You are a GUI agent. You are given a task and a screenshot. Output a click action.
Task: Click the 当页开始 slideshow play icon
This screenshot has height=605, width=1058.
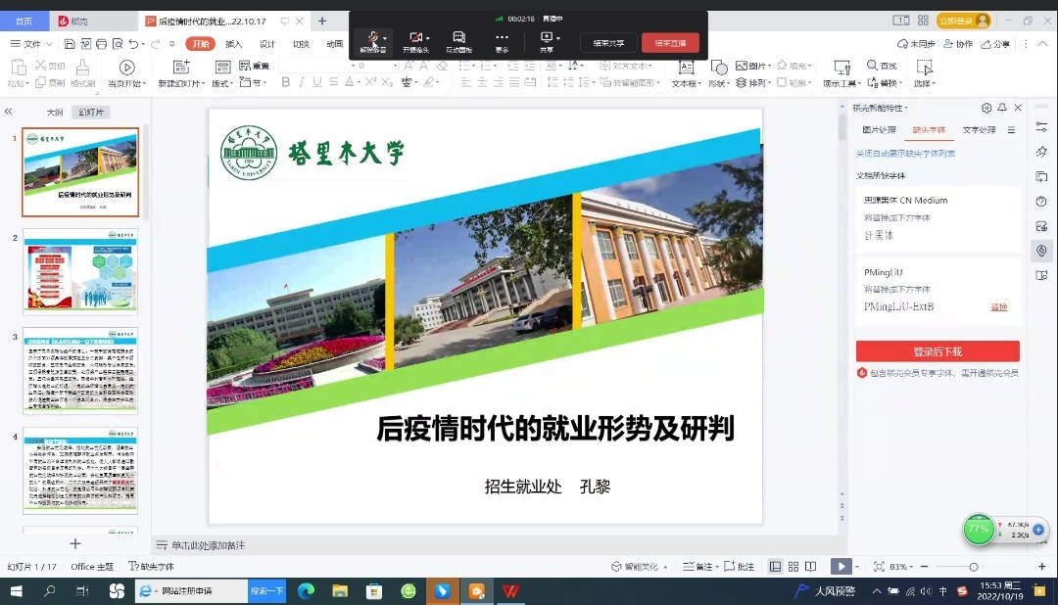click(126, 67)
